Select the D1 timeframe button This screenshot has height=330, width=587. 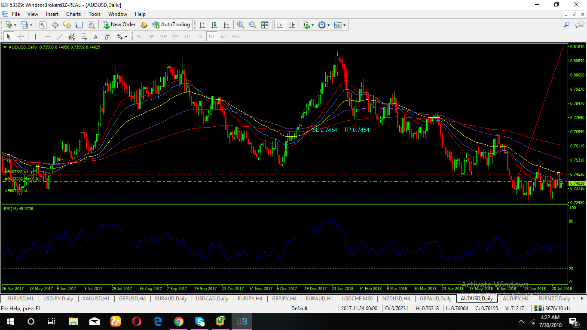point(211,37)
